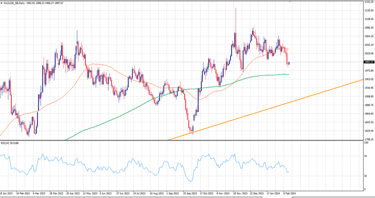Click the chart shift marker triangle on top edge
Screen dimensions: 375x198
click(x=291, y=1)
